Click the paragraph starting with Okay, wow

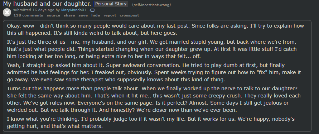155,29
